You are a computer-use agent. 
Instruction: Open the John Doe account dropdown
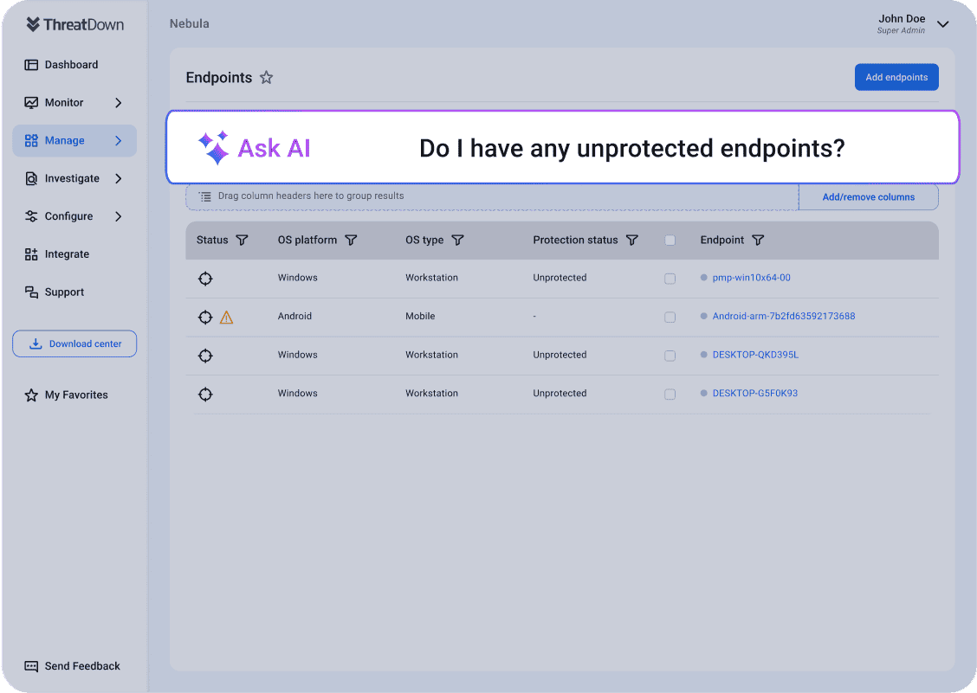[942, 24]
